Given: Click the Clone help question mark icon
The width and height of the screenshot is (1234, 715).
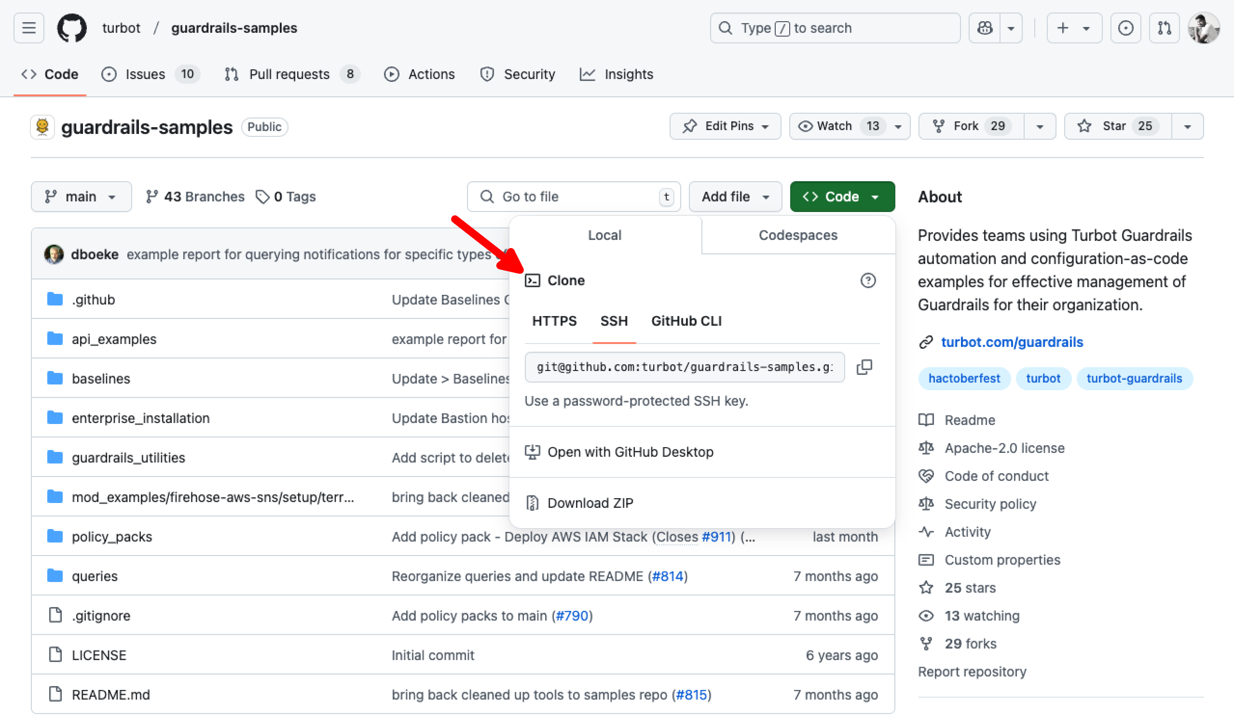Looking at the screenshot, I should (868, 280).
